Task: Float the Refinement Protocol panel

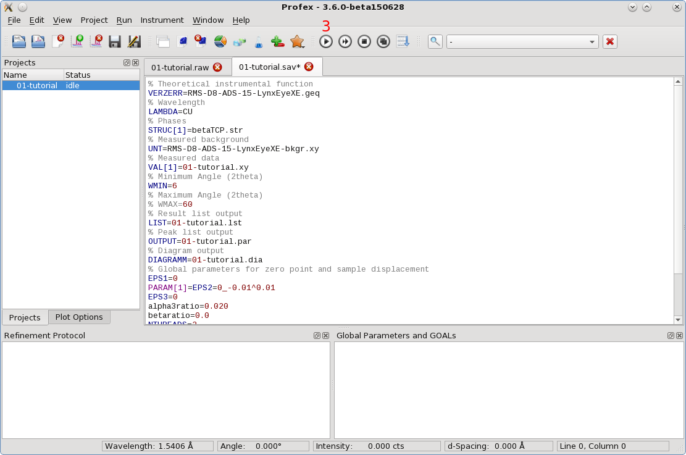Action: click(x=317, y=336)
